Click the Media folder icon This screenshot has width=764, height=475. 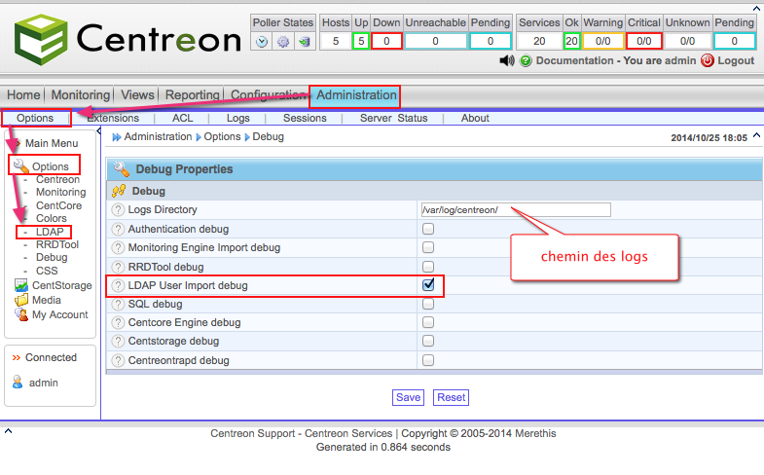coord(21,300)
